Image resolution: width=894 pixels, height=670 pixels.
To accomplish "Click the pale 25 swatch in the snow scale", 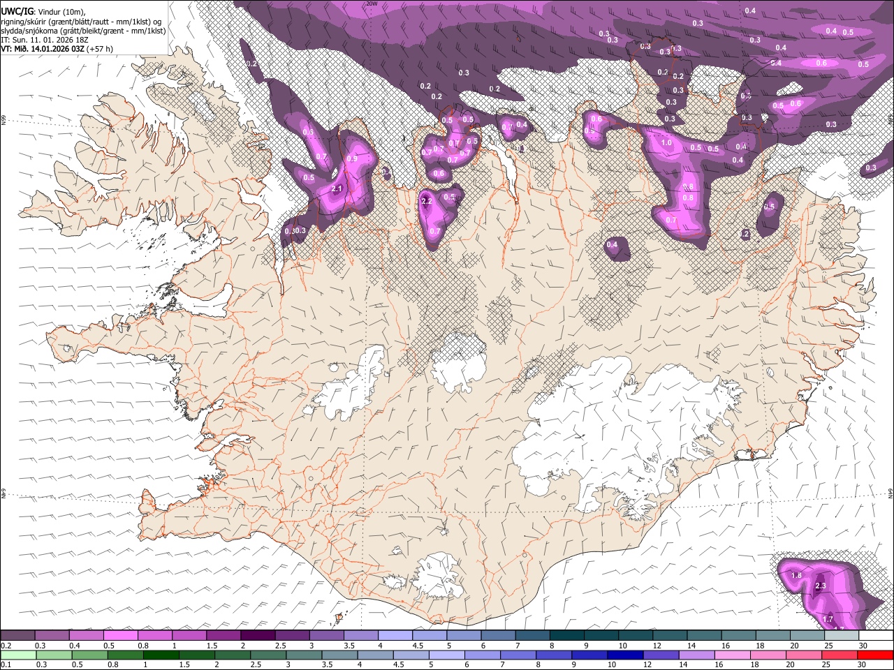I will pyautogui.click(x=842, y=636).
